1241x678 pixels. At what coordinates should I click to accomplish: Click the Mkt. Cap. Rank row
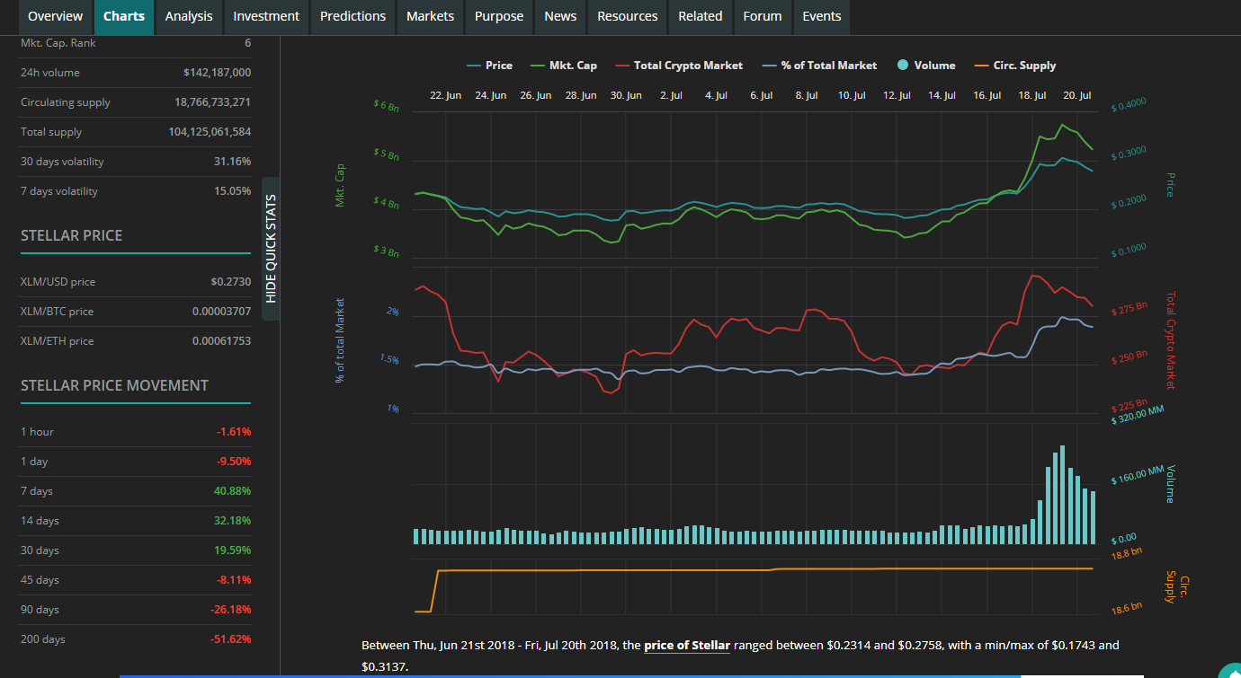coord(136,43)
